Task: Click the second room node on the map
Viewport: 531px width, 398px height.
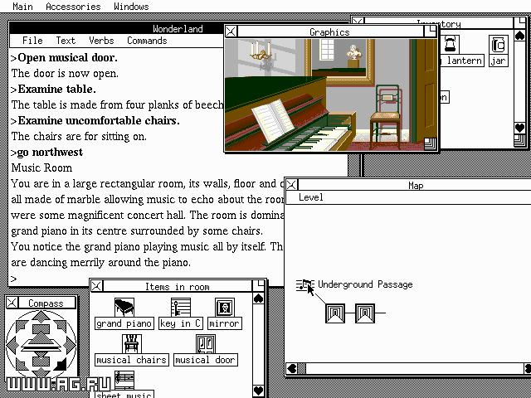Action: point(365,313)
